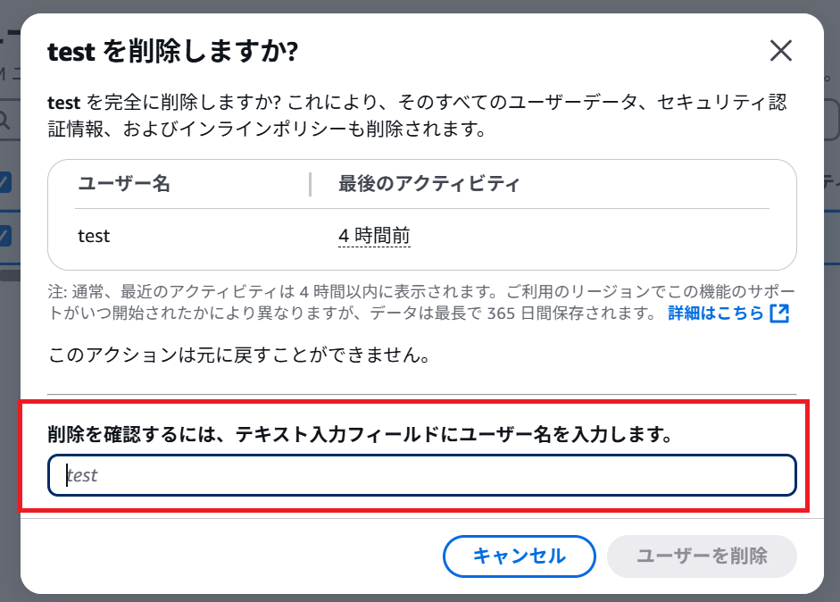This screenshot has width=840, height=602.
Task: Open the external link icon beside 詳細はこちら
Action: pyautogui.click(x=779, y=314)
